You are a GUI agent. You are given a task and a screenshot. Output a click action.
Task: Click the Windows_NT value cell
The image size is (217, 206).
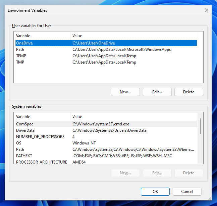coord(84,143)
